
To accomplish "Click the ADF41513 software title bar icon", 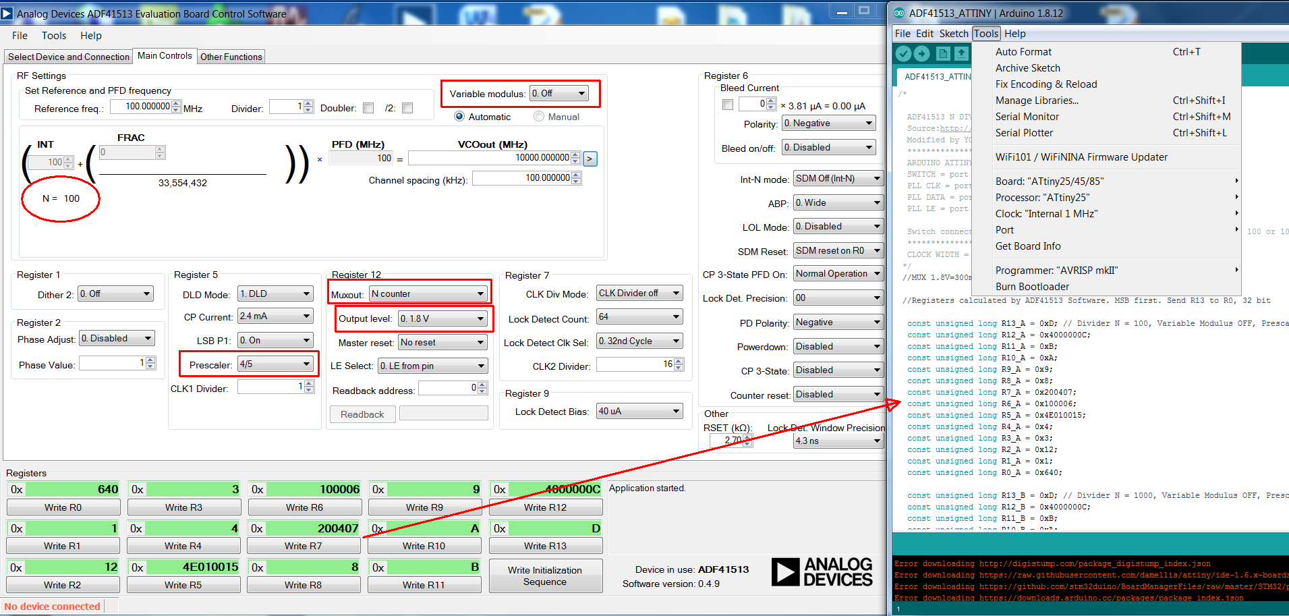I will 7,13.
